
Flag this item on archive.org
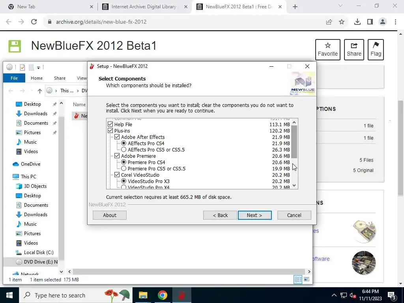click(376, 49)
